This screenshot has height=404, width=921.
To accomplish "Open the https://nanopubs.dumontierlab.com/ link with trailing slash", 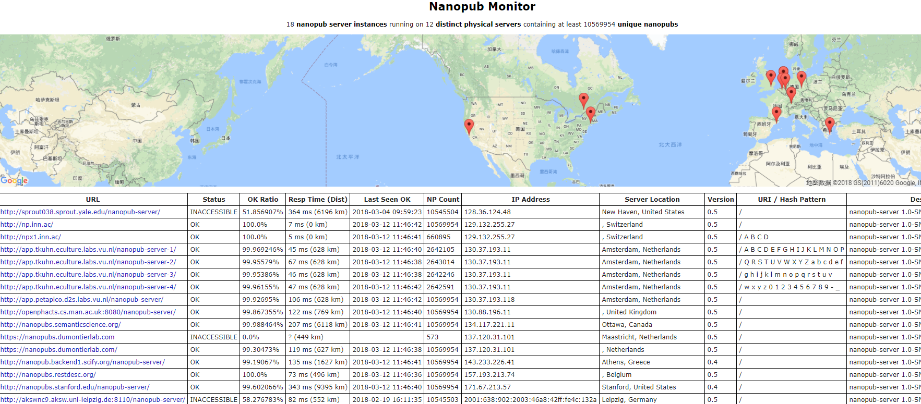I will 59,350.
